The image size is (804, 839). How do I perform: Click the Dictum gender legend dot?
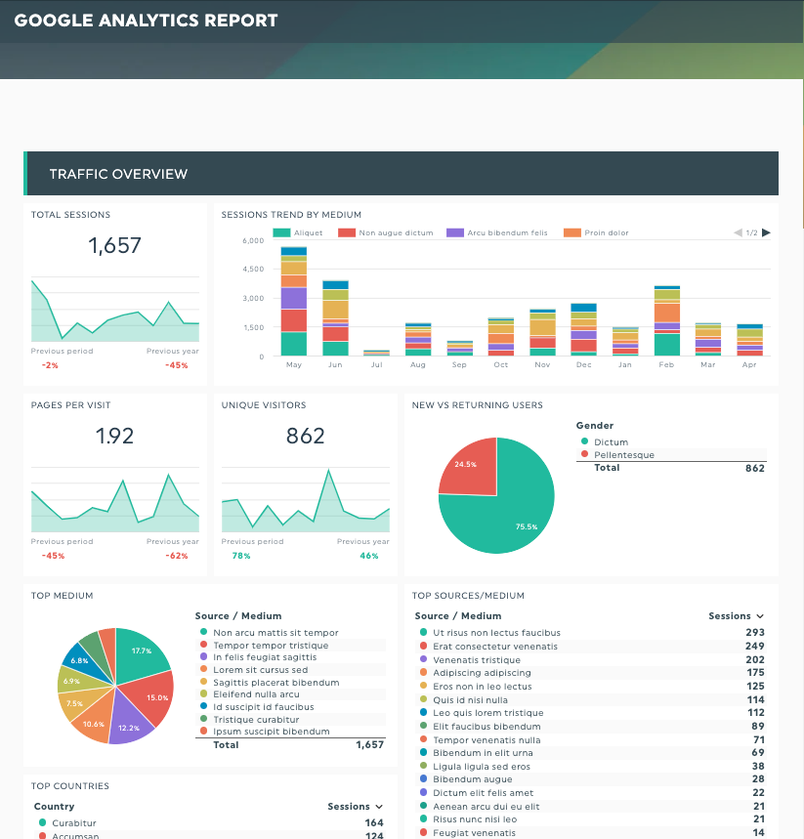click(585, 442)
